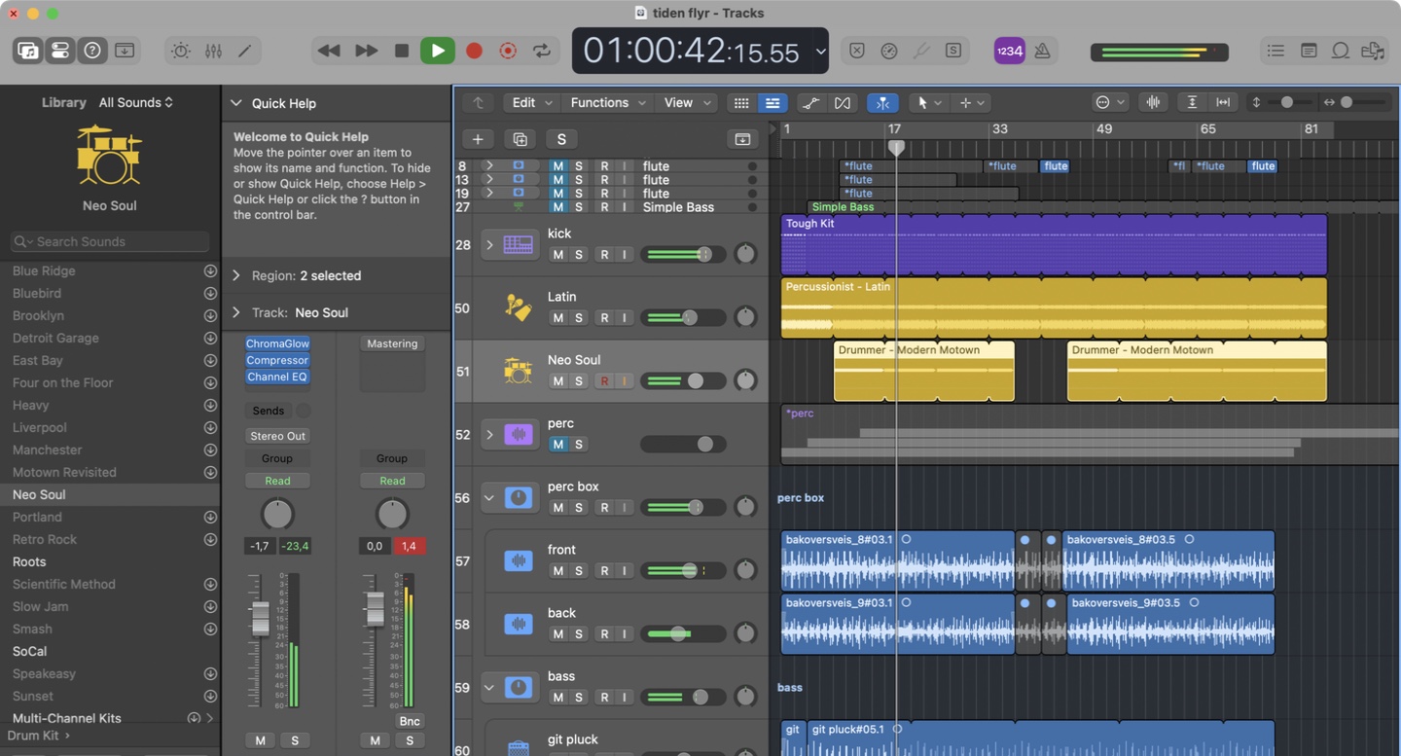Adjust the Neo Soul track volume slider
Viewport: 1401px width, 756px height.
click(x=695, y=381)
